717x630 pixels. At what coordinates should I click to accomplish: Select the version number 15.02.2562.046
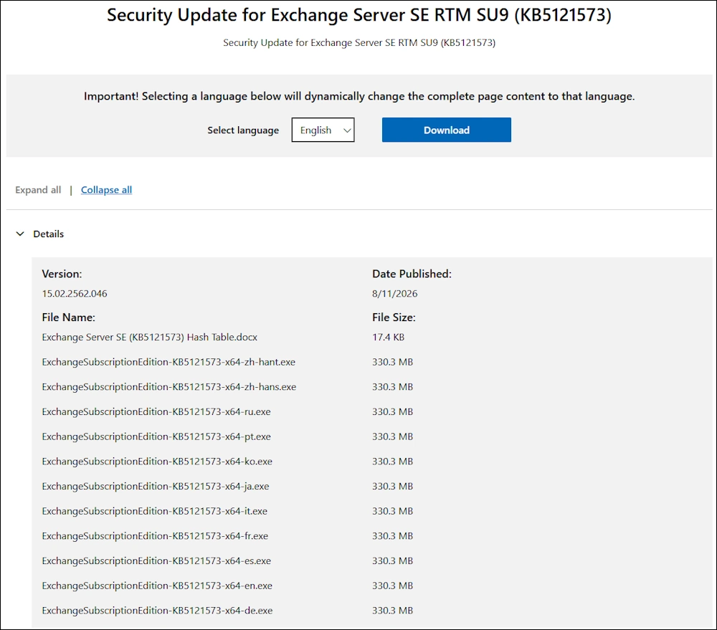point(75,294)
